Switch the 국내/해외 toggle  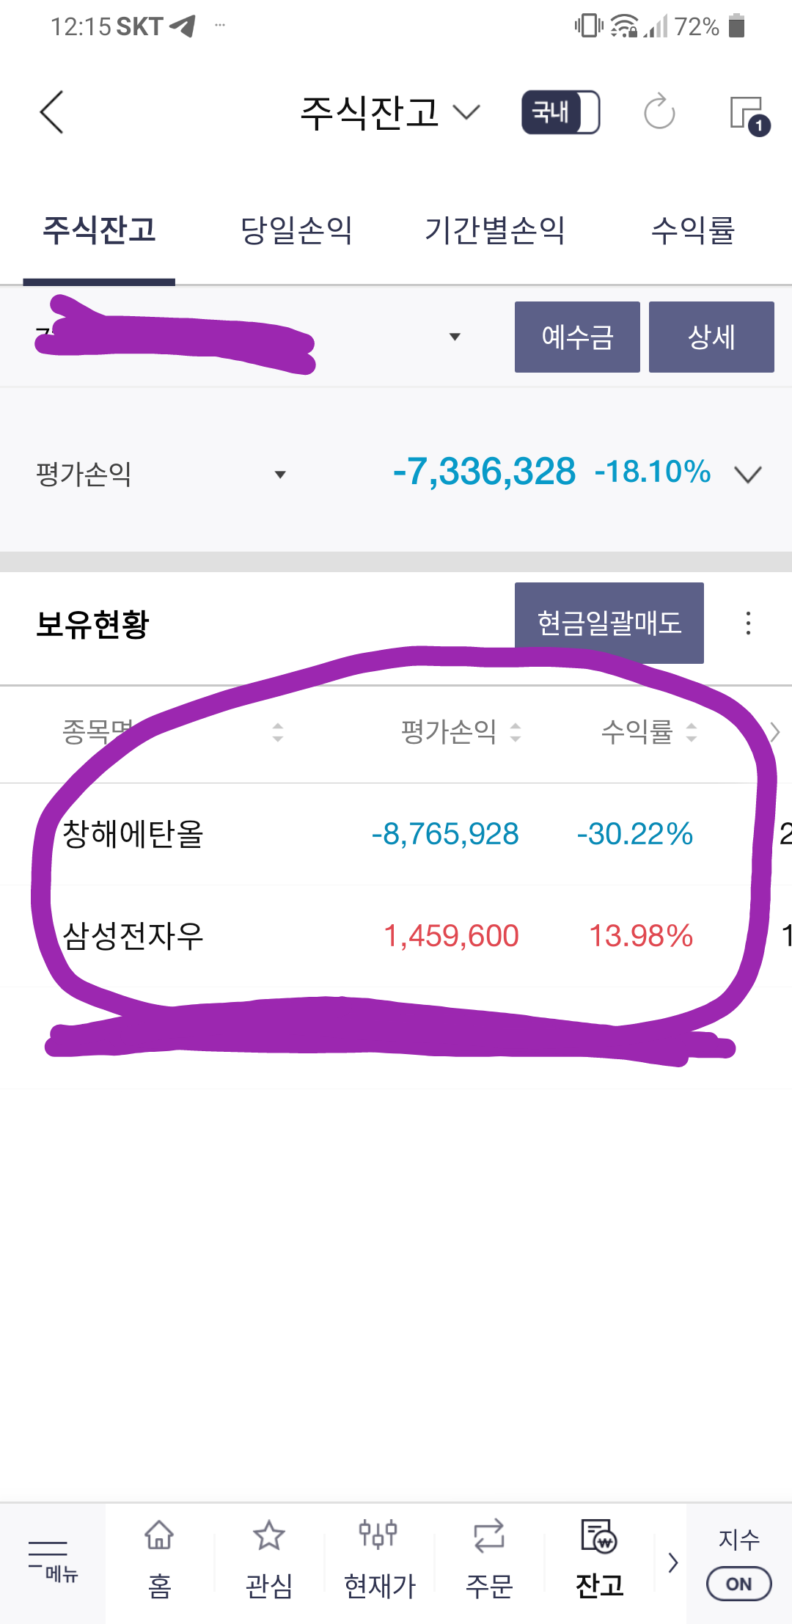[559, 112]
